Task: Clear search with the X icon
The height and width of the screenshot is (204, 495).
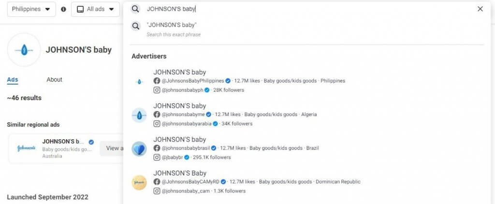Action: click(480, 9)
